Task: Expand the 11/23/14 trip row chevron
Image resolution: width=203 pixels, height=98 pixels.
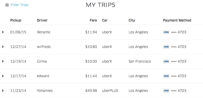Action: (x=3, y=91)
